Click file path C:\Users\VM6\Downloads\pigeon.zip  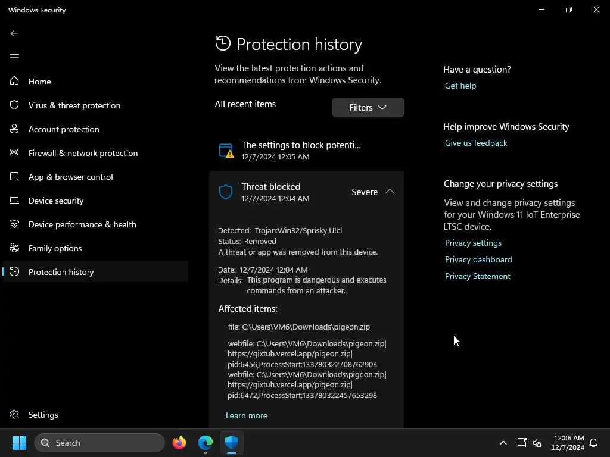[x=306, y=327]
